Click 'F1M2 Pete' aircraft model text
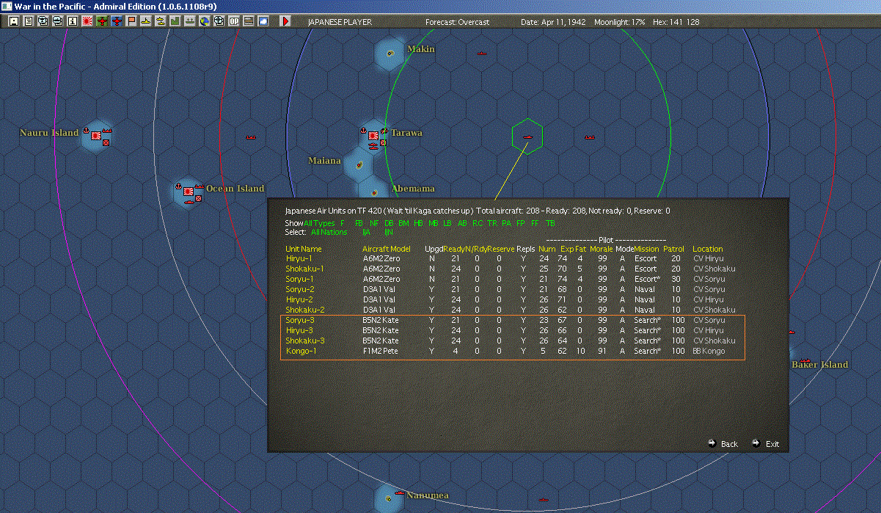This screenshot has width=881, height=513. pyautogui.click(x=381, y=351)
